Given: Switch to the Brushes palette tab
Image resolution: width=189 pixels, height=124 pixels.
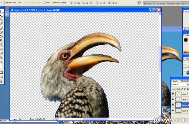Looking at the screenshot, I should pos(148,3).
